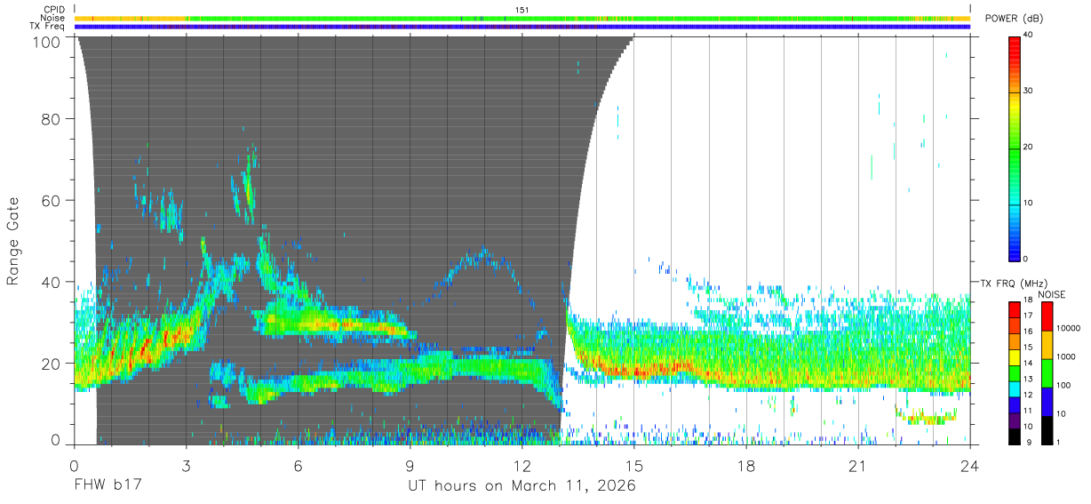Click the top noise-level color strip

[x=522, y=18]
